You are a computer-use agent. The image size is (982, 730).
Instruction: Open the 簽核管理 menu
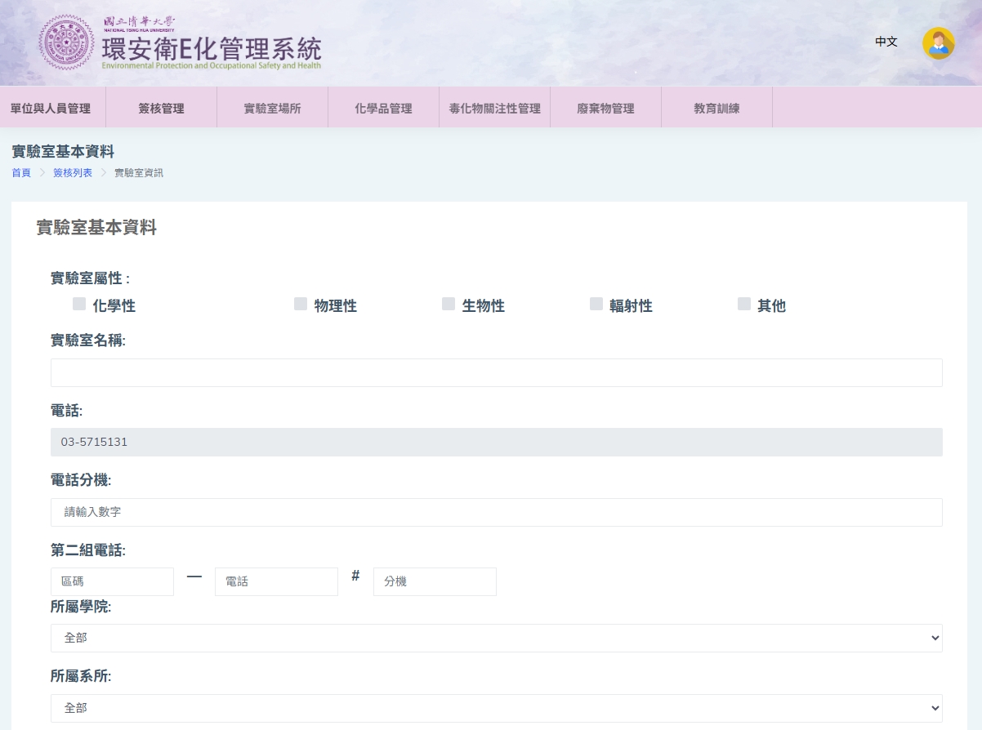[161, 109]
